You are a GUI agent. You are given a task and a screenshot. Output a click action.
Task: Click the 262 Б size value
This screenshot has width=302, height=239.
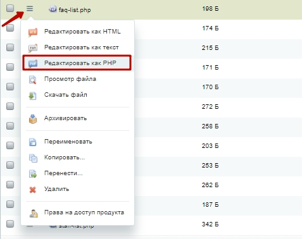click(x=210, y=185)
